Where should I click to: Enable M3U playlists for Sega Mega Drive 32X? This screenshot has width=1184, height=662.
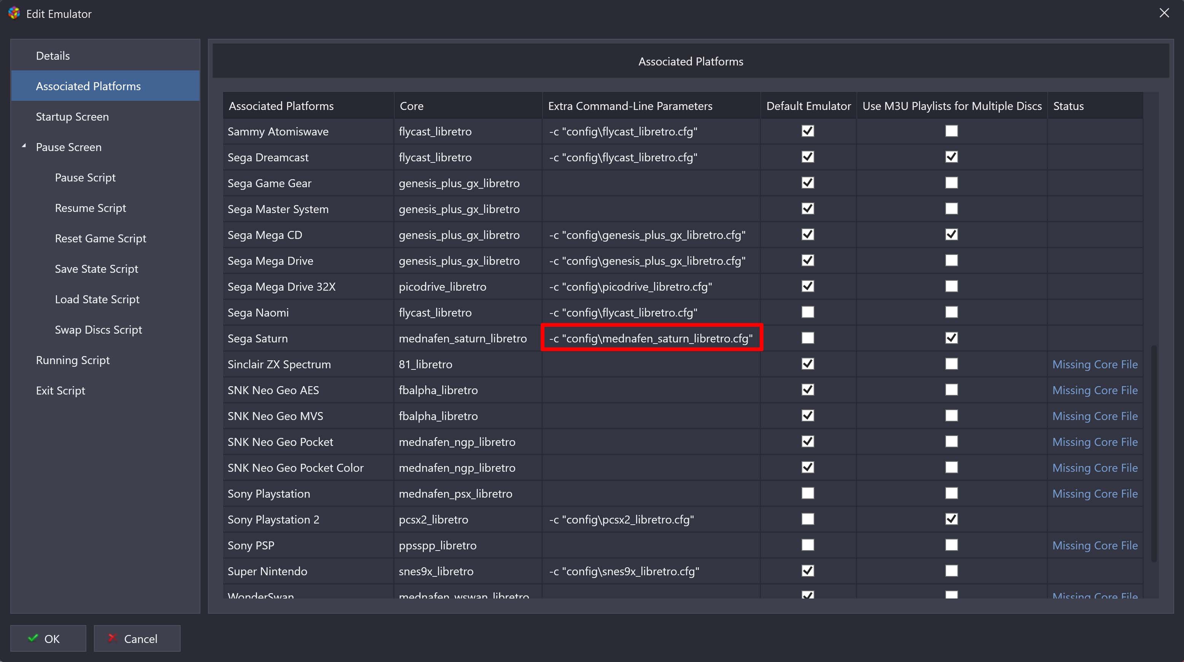(951, 286)
